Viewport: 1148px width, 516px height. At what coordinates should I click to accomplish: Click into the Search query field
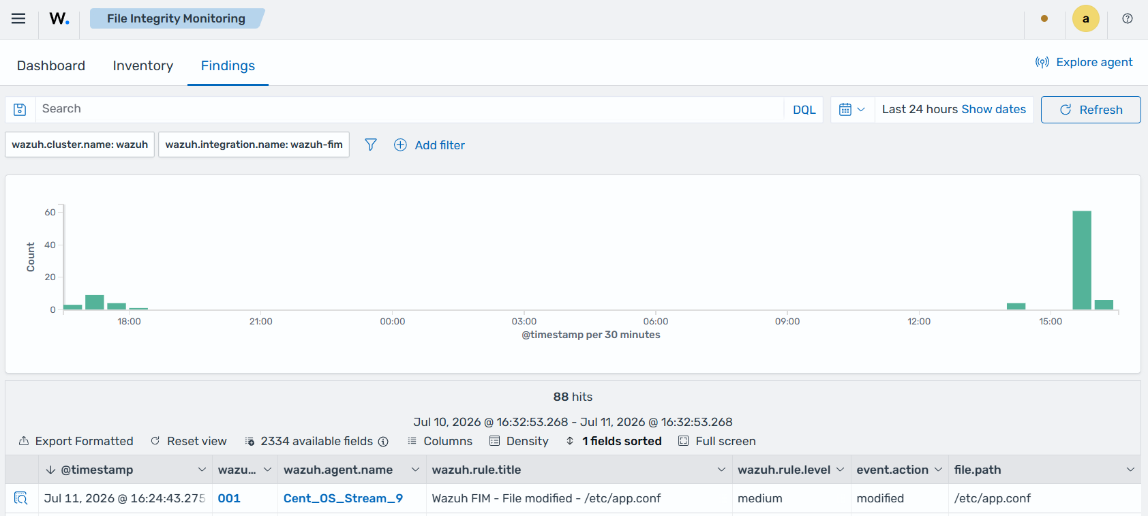point(409,109)
